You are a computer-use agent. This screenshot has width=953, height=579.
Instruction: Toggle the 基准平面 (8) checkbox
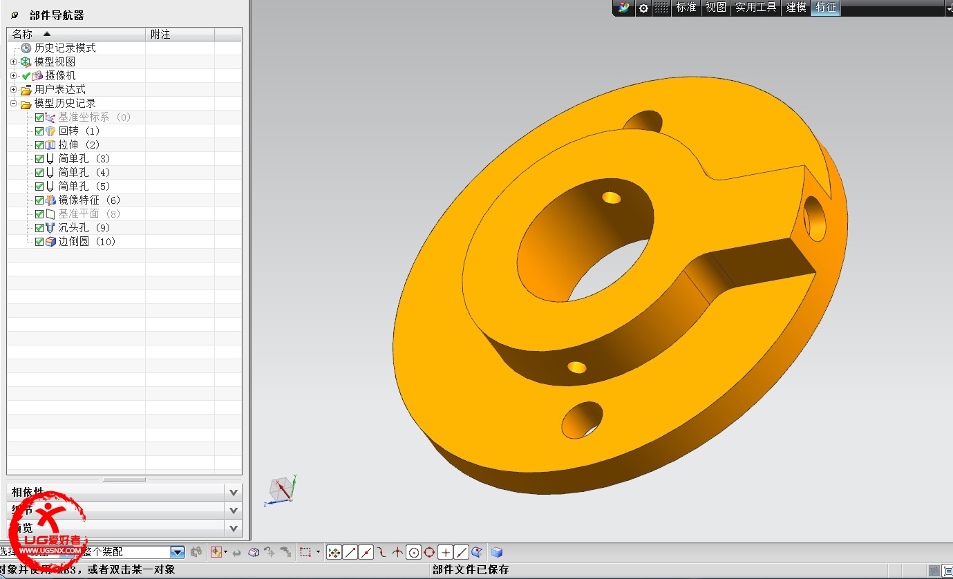click(x=39, y=214)
